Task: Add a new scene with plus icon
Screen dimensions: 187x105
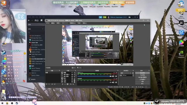Action: coord(47,84)
